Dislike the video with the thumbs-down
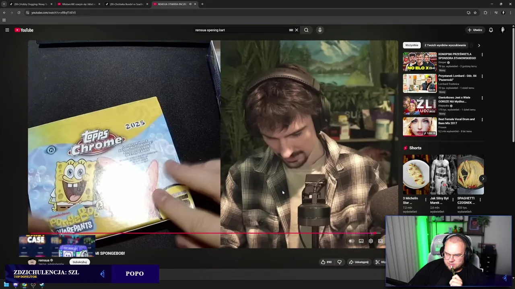Image resolution: width=515 pixels, height=289 pixels. (339, 262)
